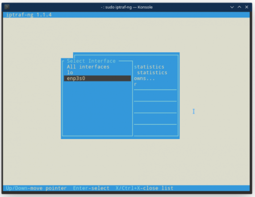
Task: Choose the 'lo' loopback interface
Action: tap(70, 73)
